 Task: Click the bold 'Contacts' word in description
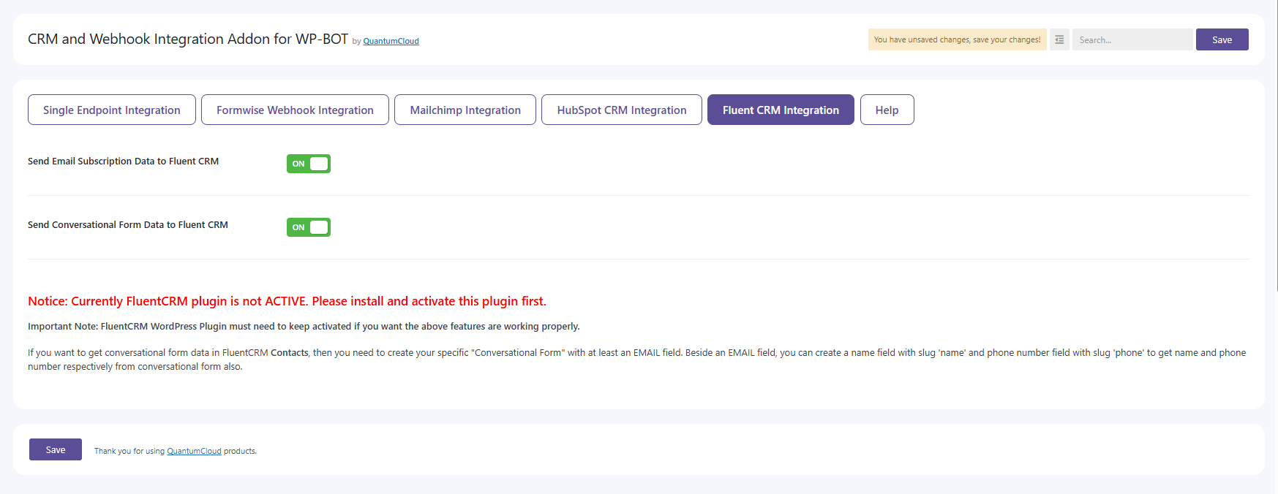(x=290, y=352)
